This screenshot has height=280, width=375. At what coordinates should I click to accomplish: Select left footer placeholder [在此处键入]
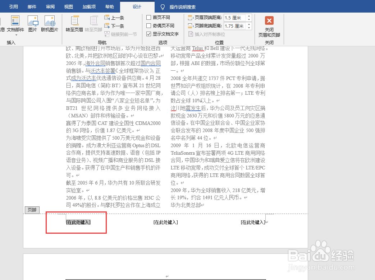tap(78, 222)
